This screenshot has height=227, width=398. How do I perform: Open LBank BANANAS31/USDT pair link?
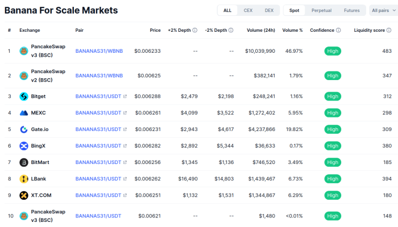[98, 179]
